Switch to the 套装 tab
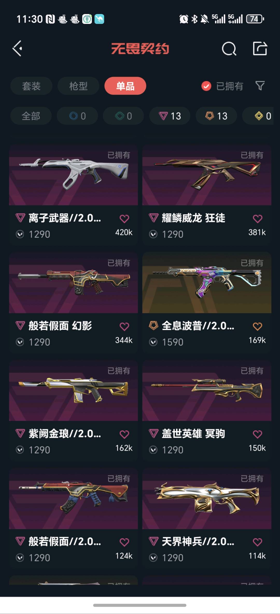 [31, 86]
